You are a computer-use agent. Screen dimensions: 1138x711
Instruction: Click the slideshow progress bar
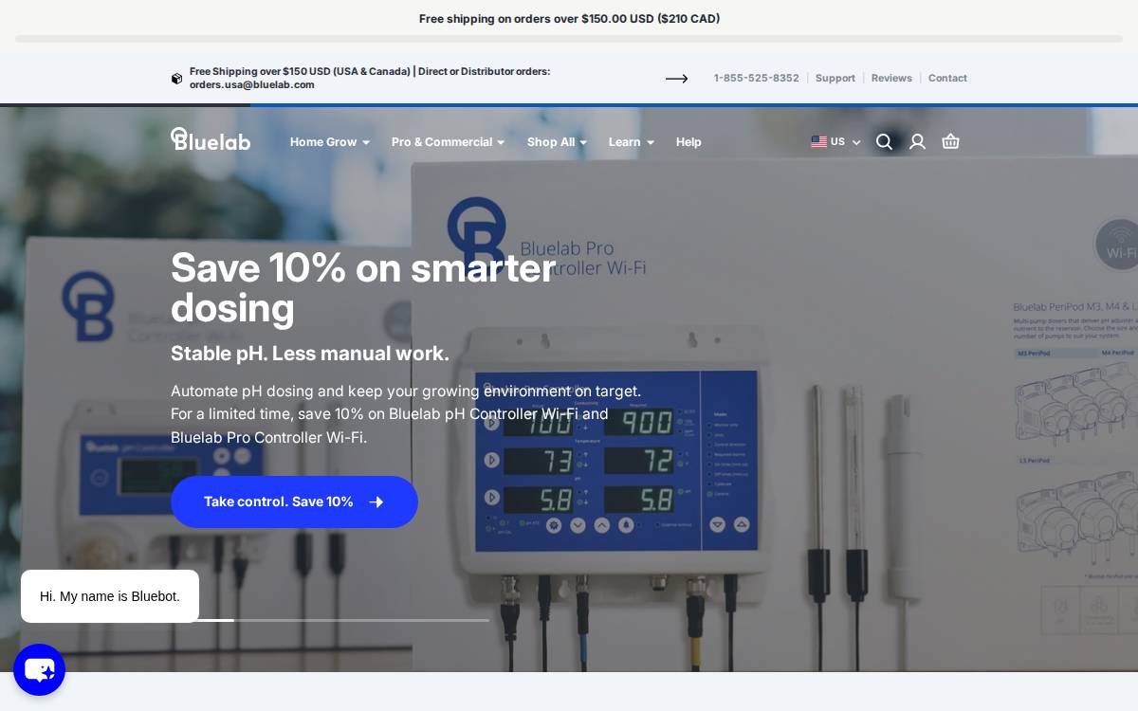(330, 620)
